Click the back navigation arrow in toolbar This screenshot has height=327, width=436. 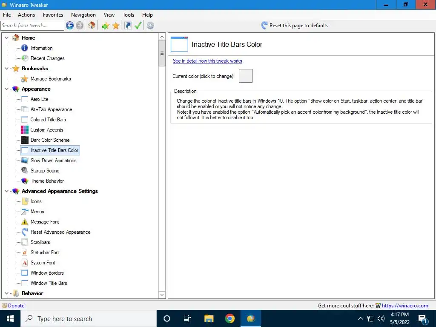(70, 26)
